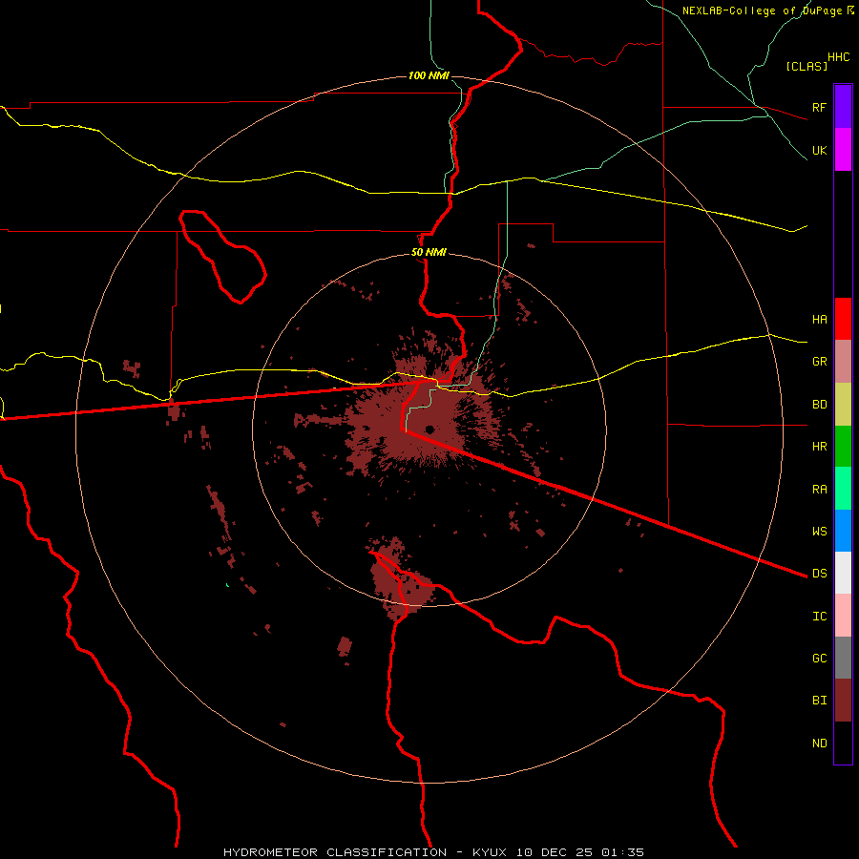Click the GC legend label
This screenshot has width=859, height=859.
819,659
